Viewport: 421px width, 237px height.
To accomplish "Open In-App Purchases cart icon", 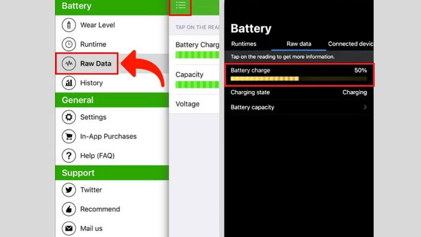I will click(x=69, y=136).
